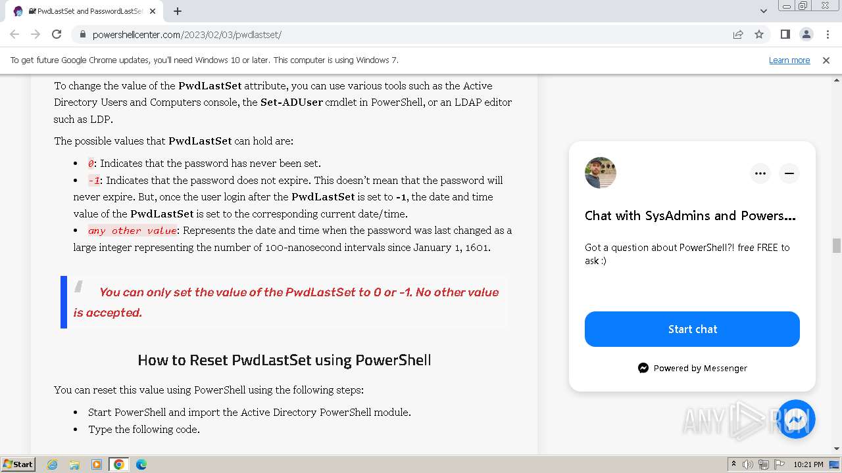
Task: Click the page vertical scrollbar thumb
Action: point(837,246)
